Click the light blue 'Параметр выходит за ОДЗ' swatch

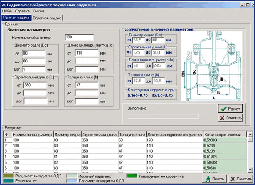71,181
